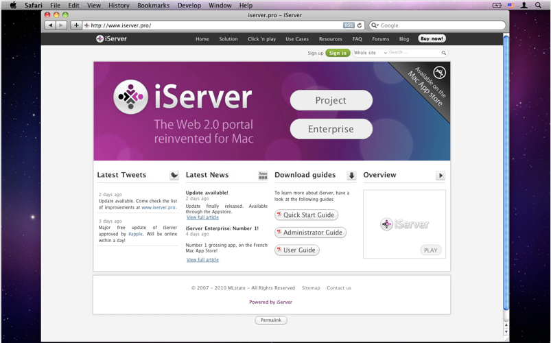Open the Forums nav item
Viewport: 551px width, 343px height.
(x=381, y=39)
